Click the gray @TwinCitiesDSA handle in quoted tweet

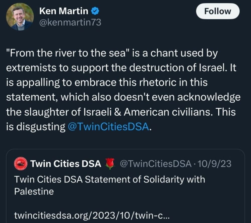[156, 164]
